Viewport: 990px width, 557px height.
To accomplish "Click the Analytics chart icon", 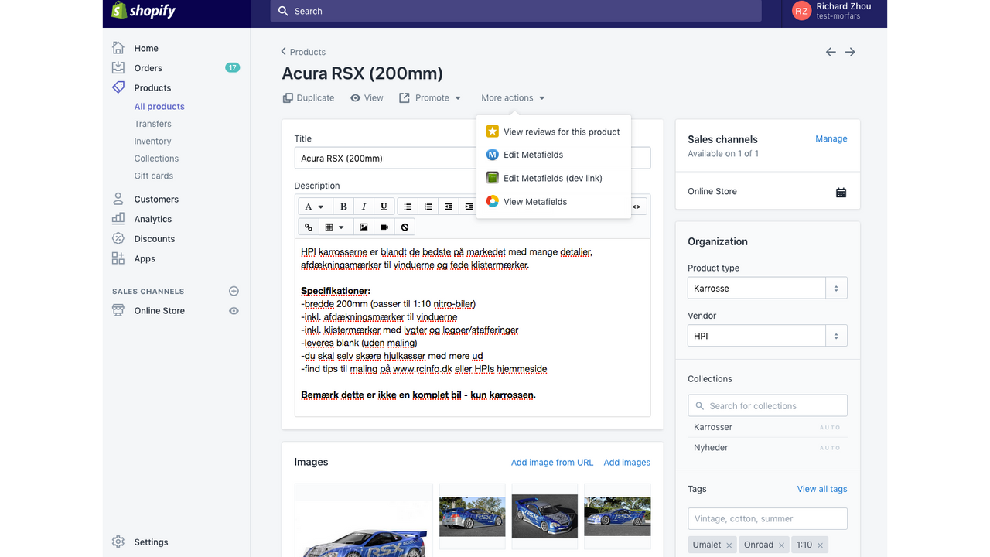I will [118, 219].
